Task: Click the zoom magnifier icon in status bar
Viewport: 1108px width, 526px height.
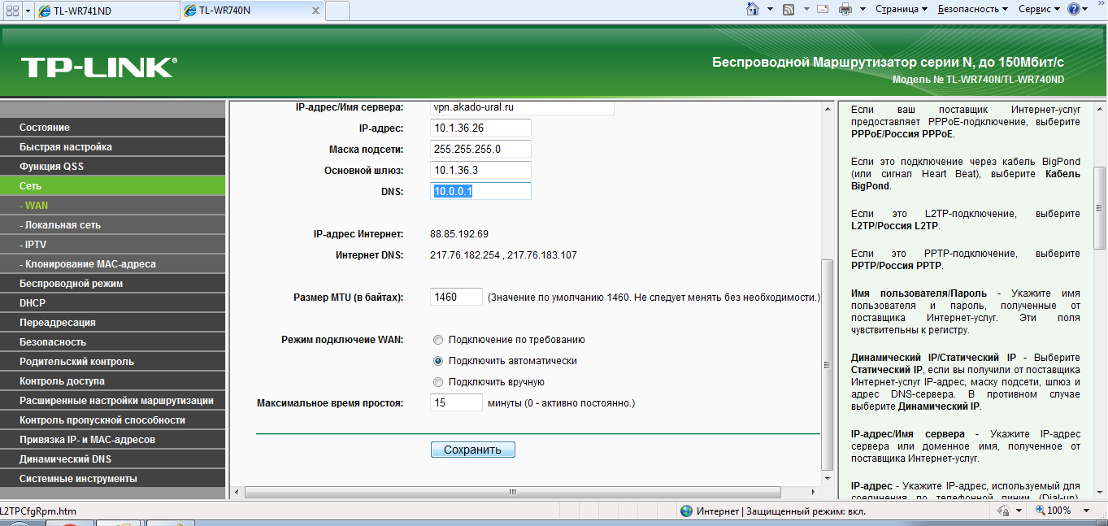Action: 1041,511
